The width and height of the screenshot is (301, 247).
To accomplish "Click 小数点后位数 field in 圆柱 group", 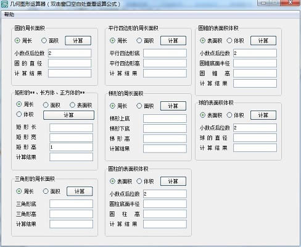I will pos(165,194).
